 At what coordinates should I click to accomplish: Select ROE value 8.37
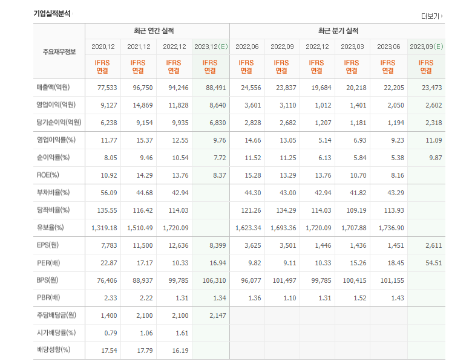tap(219, 175)
